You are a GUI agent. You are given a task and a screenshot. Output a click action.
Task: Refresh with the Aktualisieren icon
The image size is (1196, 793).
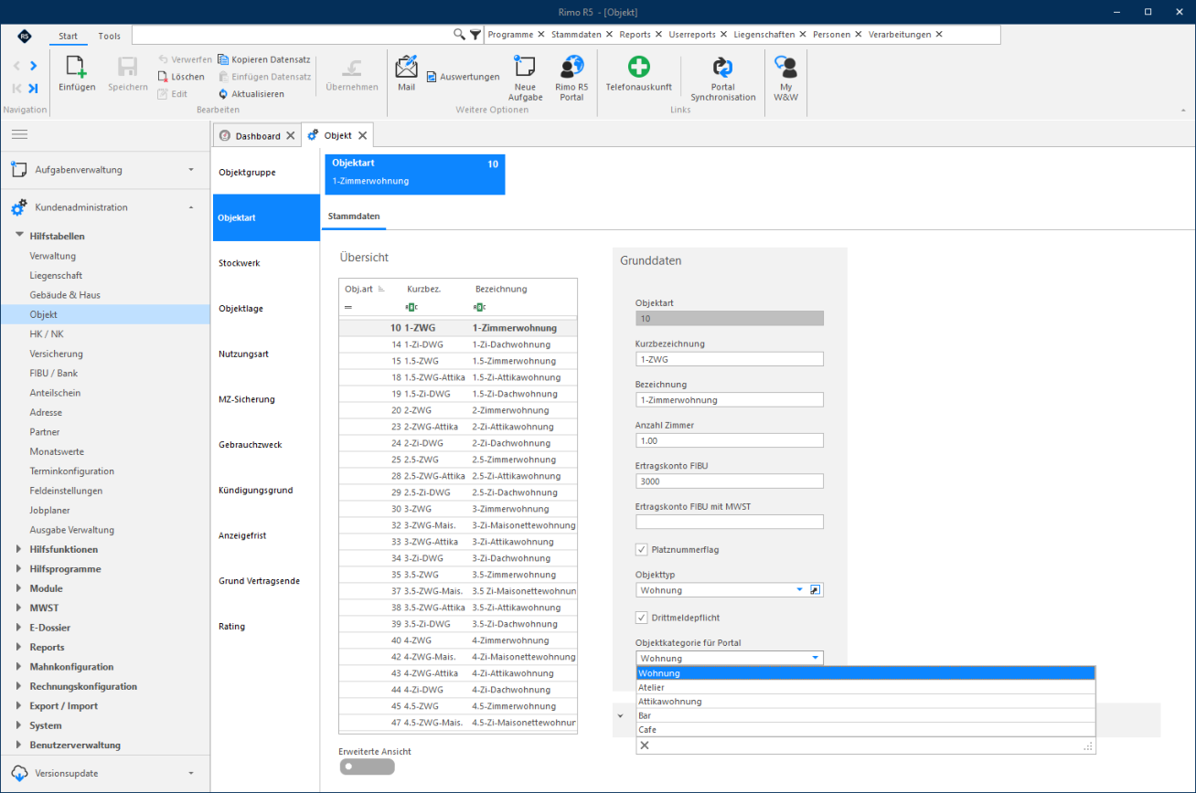(x=223, y=94)
